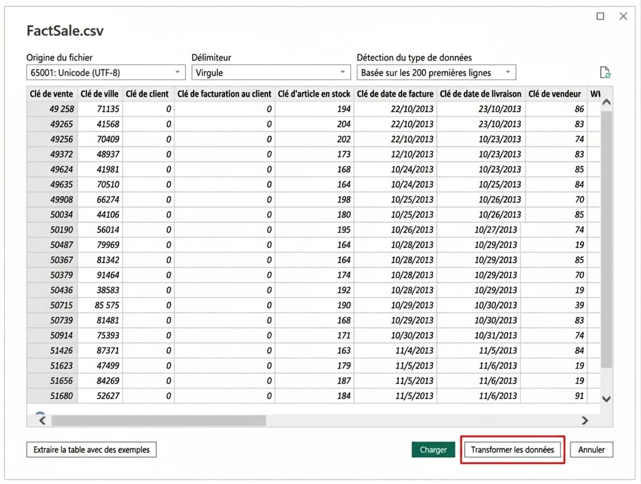641x484 pixels.
Task: Click Transformer les données button
Action: tap(512, 450)
